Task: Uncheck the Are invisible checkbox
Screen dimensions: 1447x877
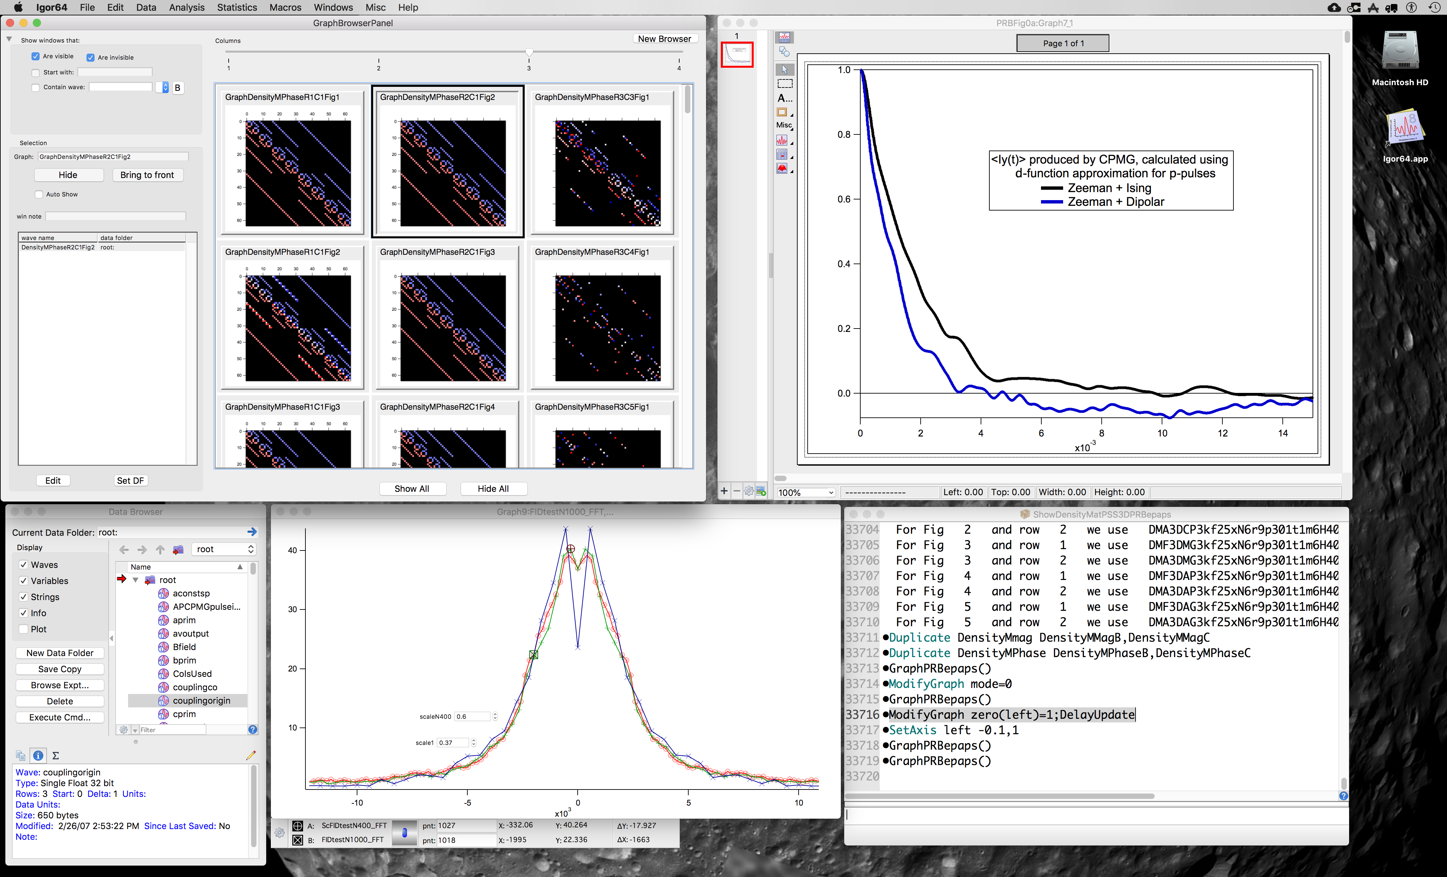Action: tap(91, 58)
